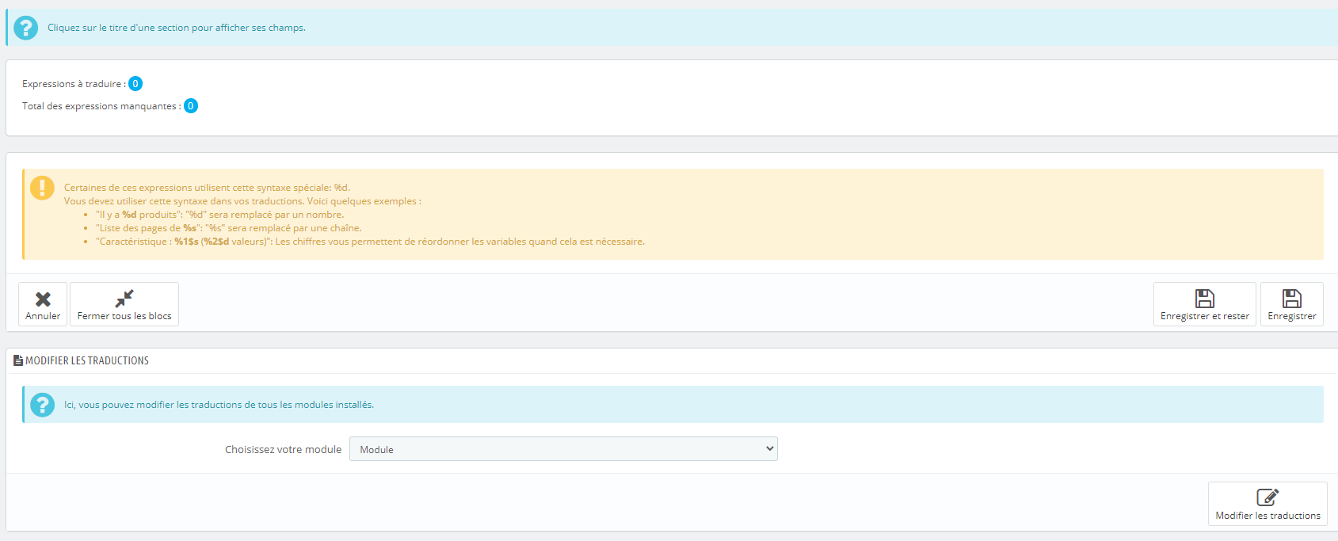Click the 'Il y a %d produits' example line
This screenshot has width=1338, height=541.
coord(219,215)
